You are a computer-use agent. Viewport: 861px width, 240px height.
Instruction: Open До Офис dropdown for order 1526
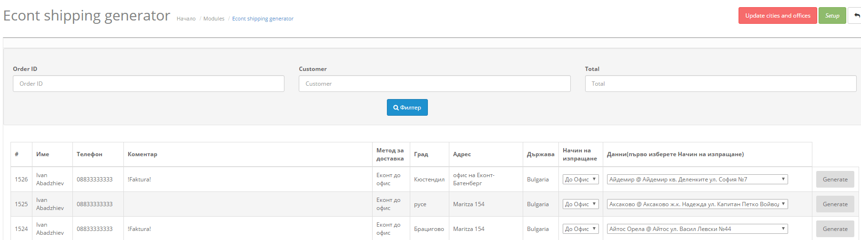[x=580, y=180]
